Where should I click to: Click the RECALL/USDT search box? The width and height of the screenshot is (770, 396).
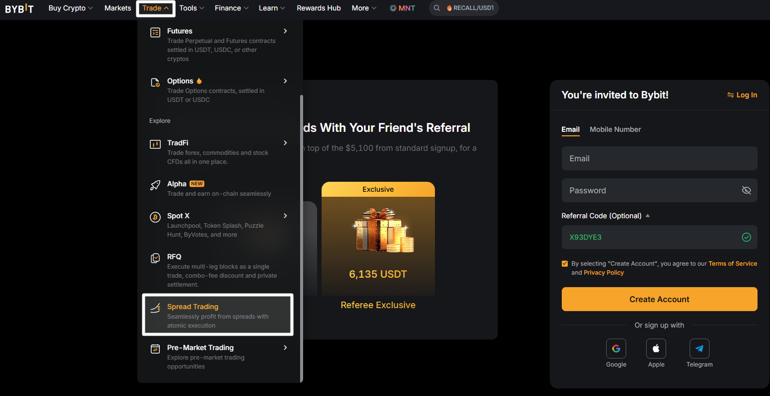click(x=464, y=8)
